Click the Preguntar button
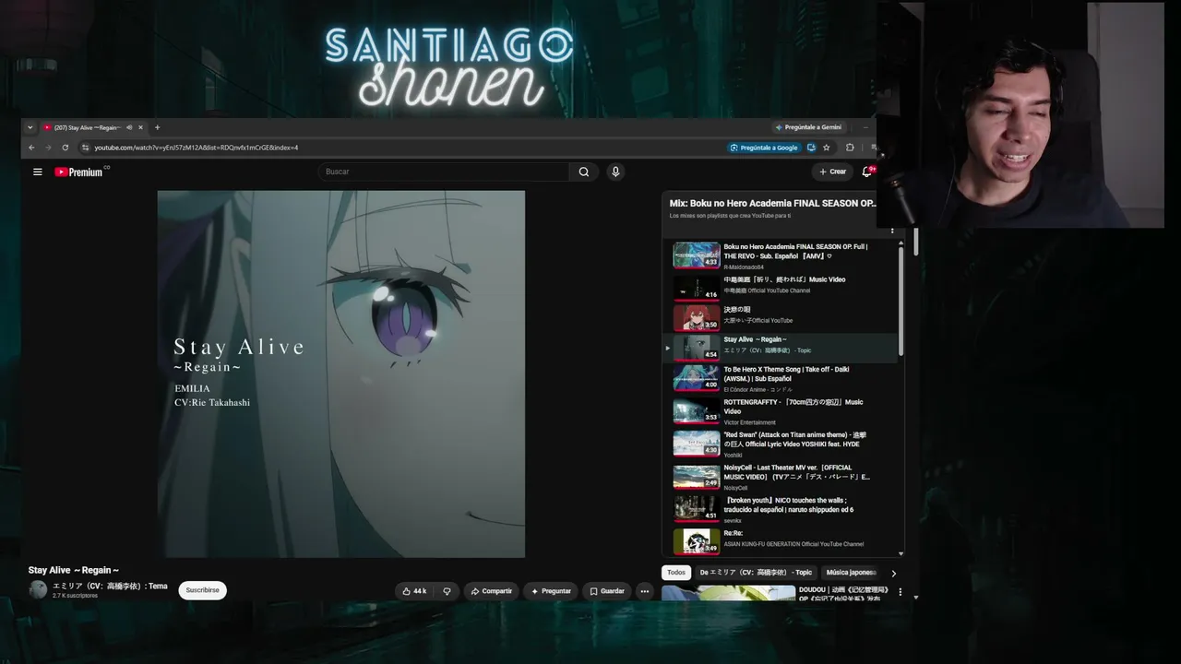This screenshot has width=1181, height=664. 551,591
